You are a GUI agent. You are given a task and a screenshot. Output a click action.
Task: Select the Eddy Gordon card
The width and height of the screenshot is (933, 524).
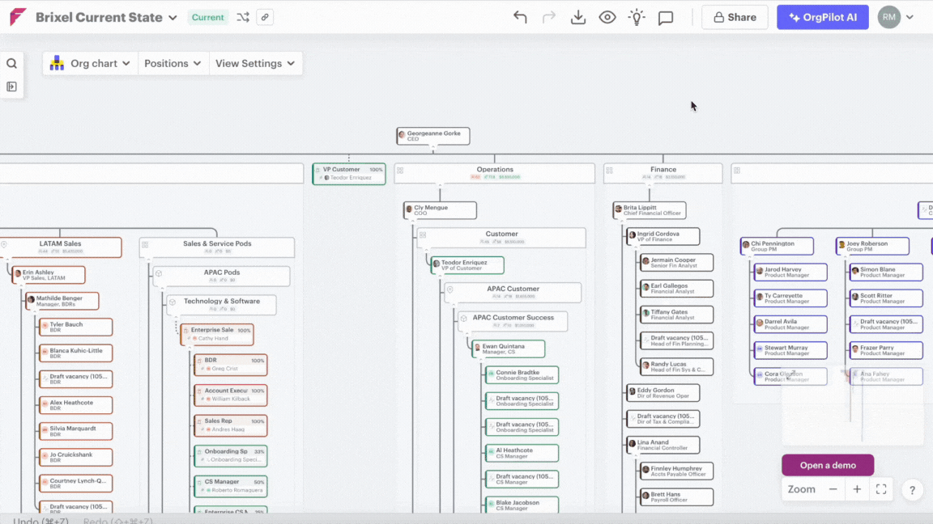pos(663,393)
